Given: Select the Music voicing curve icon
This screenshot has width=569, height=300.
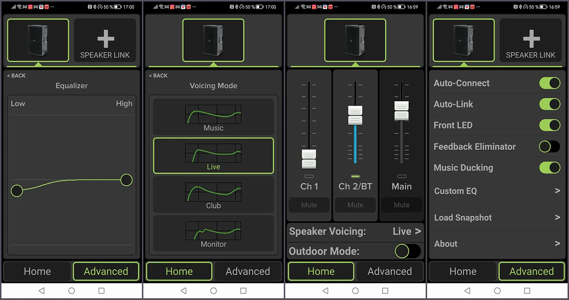Looking at the screenshot, I should click(213, 114).
